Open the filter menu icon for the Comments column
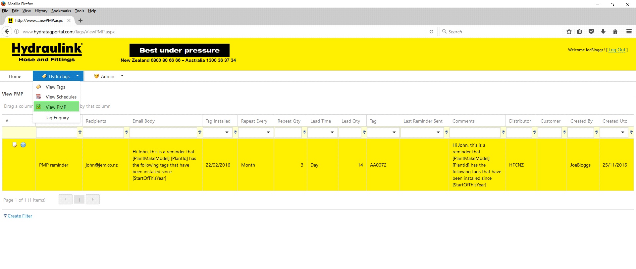The width and height of the screenshot is (636, 269). (x=503, y=132)
